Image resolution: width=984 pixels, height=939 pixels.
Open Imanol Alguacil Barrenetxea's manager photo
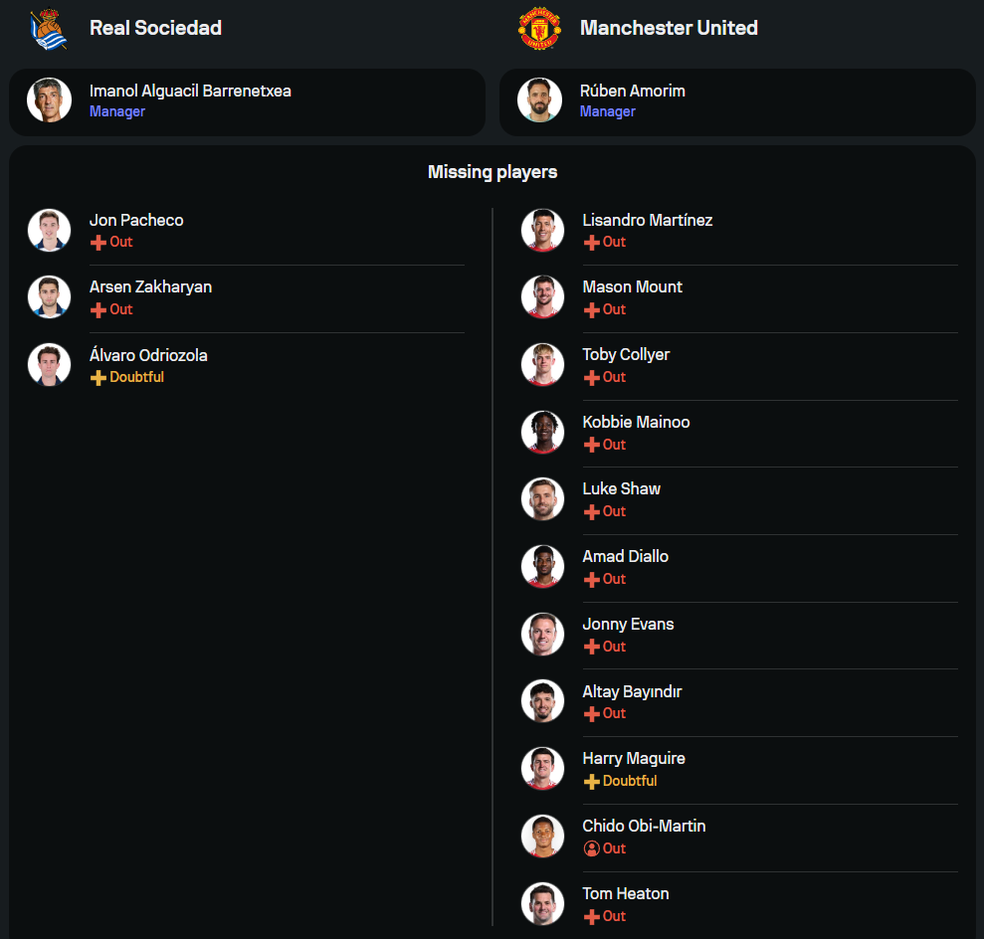[x=49, y=100]
